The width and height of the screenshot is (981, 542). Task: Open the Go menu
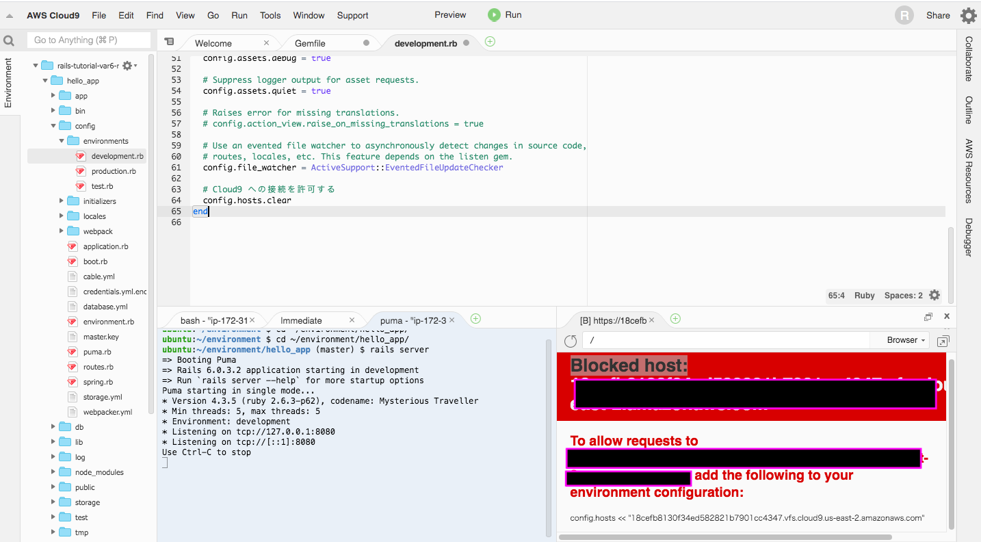coord(213,15)
